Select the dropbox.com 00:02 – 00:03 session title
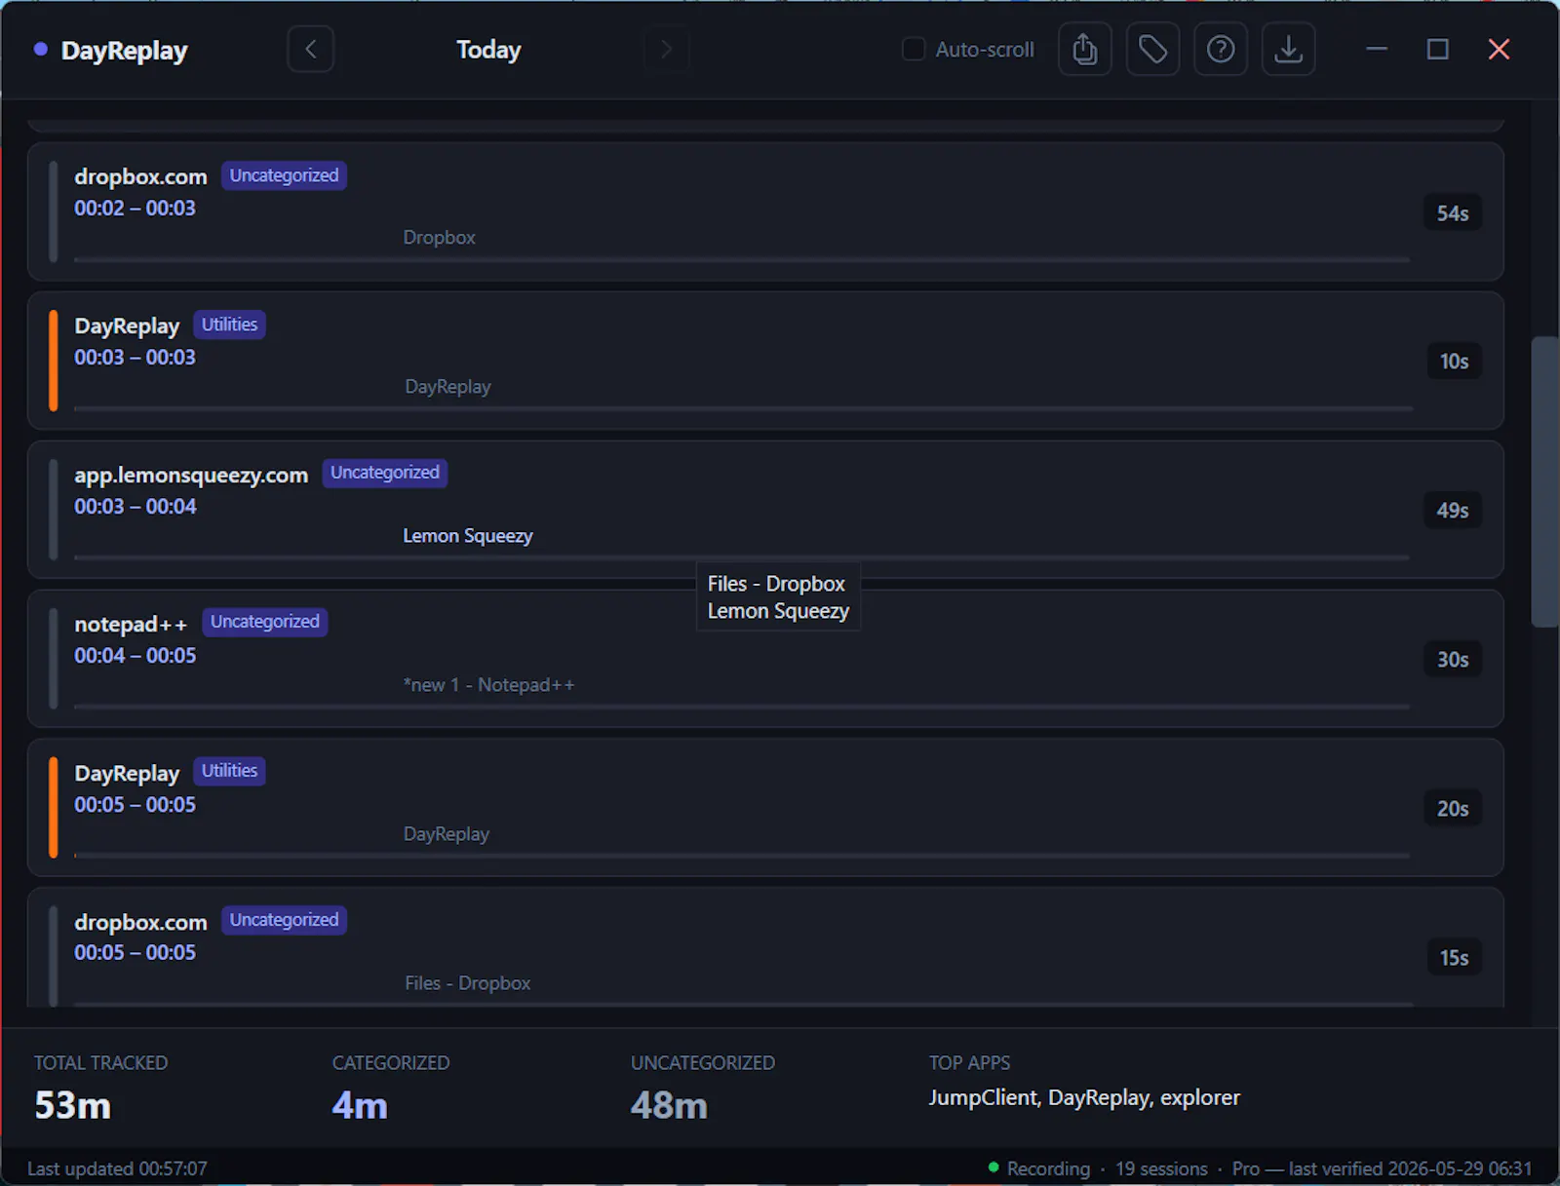 click(x=140, y=176)
